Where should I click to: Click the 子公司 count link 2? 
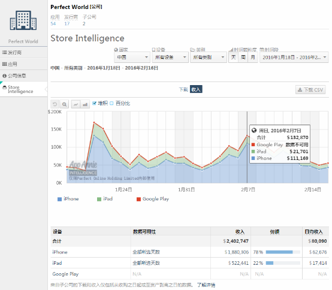[x=84, y=24]
